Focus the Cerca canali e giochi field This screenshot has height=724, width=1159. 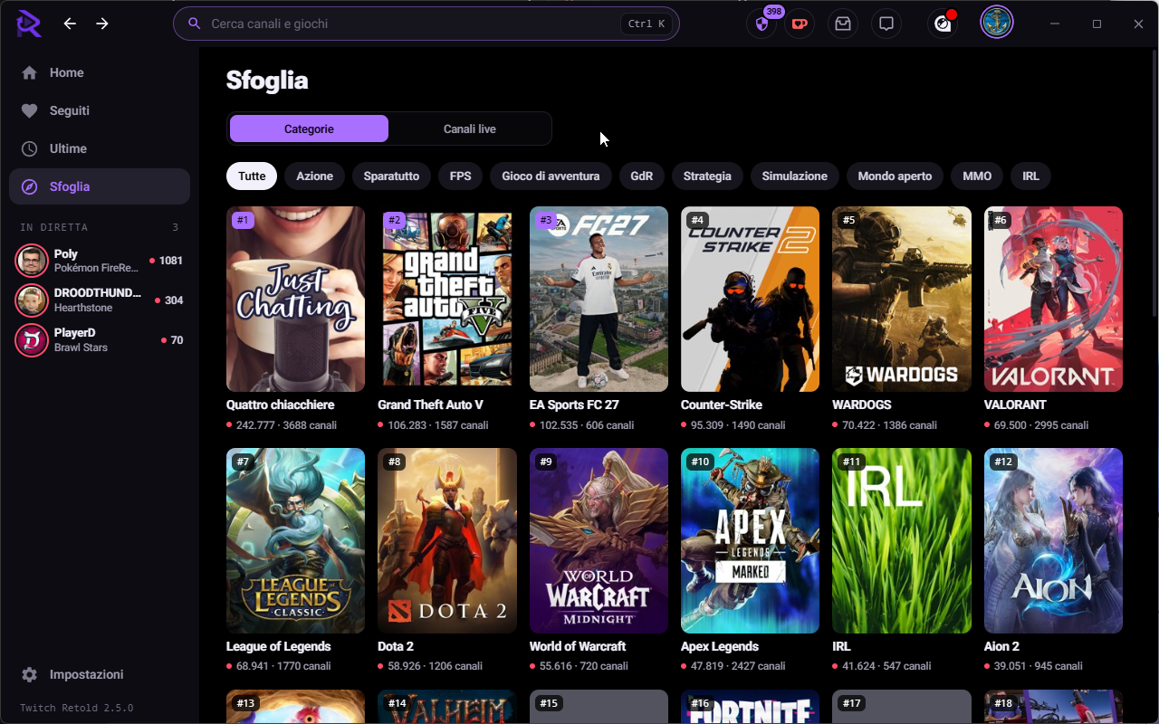[x=426, y=24]
